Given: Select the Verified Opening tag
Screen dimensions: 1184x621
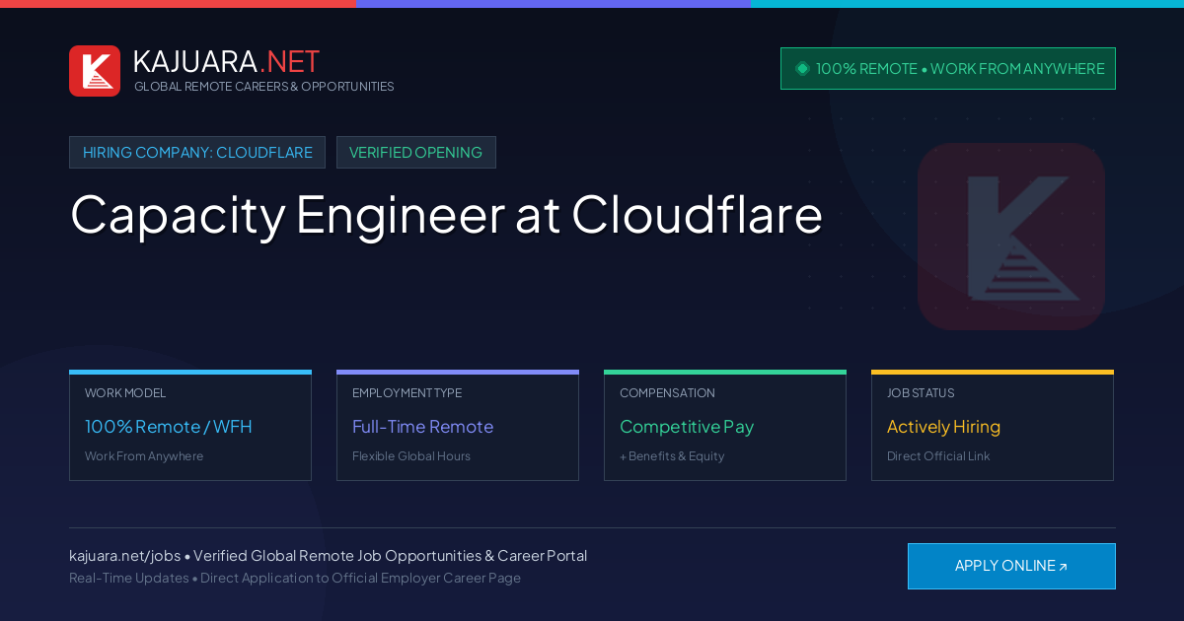Looking at the screenshot, I should tap(416, 152).
